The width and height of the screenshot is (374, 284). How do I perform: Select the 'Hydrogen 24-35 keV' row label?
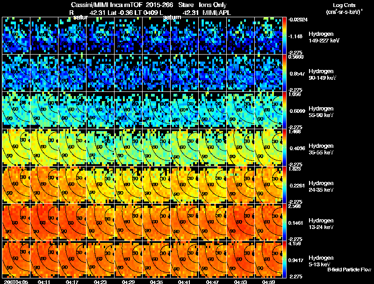pyautogui.click(x=321, y=187)
